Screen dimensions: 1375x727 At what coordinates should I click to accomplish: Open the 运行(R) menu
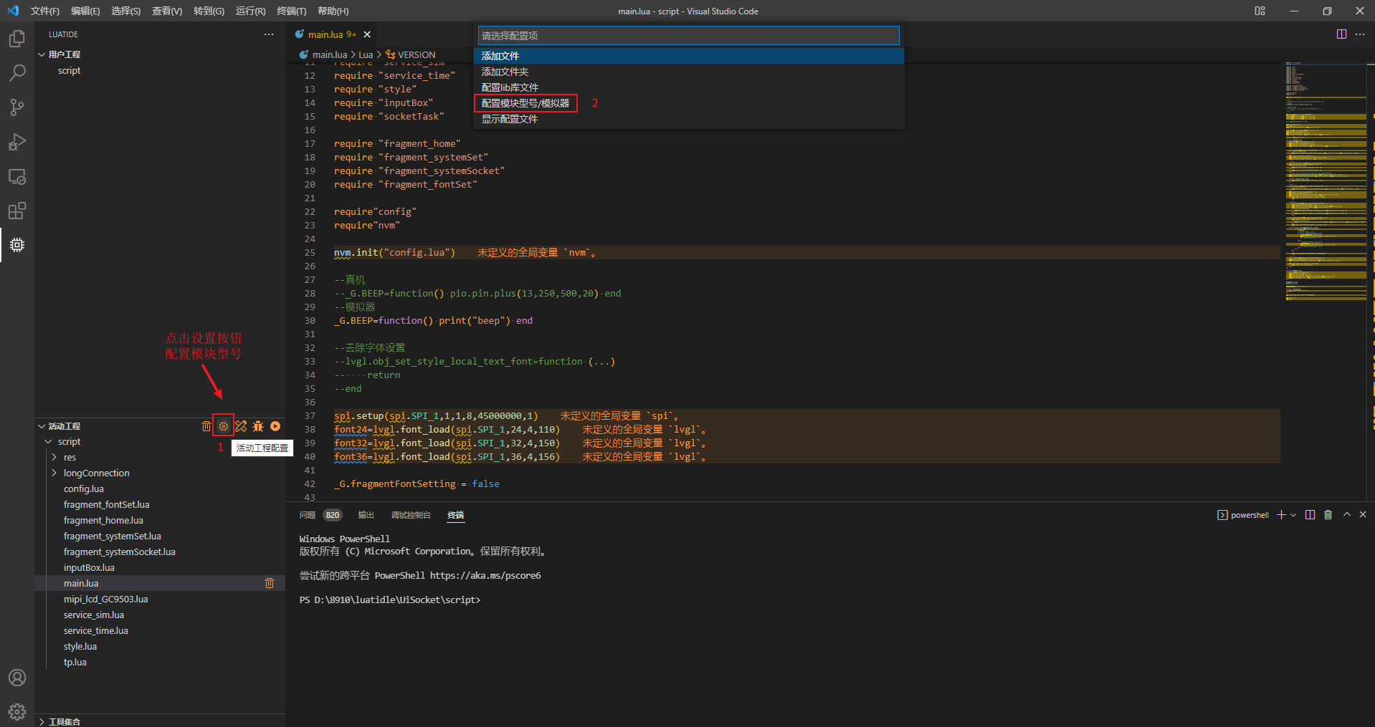[250, 11]
